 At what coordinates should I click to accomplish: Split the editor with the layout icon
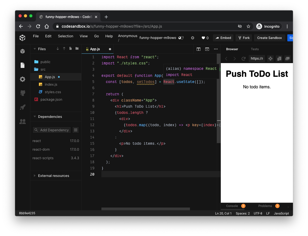tap(198, 49)
